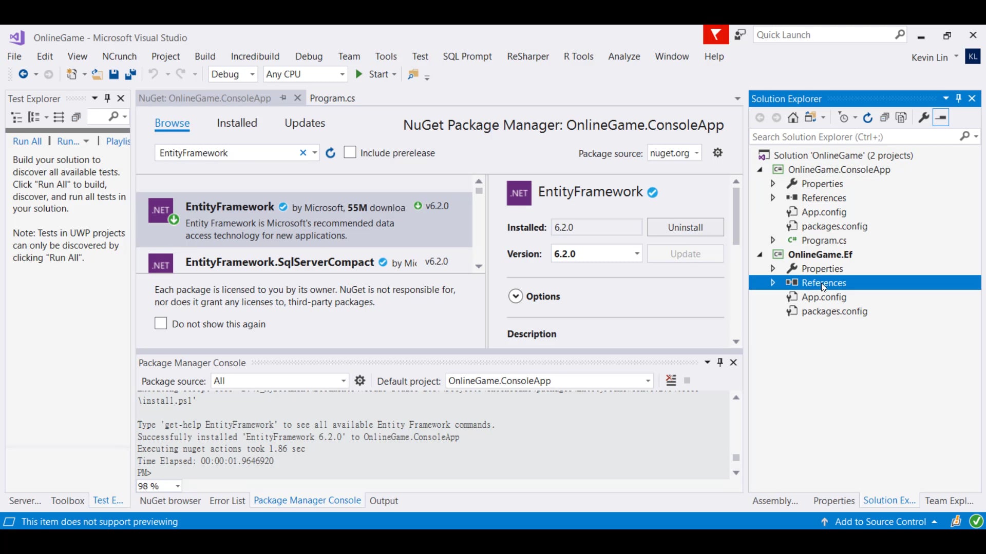Click the feedback flag notification icon

[715, 35]
